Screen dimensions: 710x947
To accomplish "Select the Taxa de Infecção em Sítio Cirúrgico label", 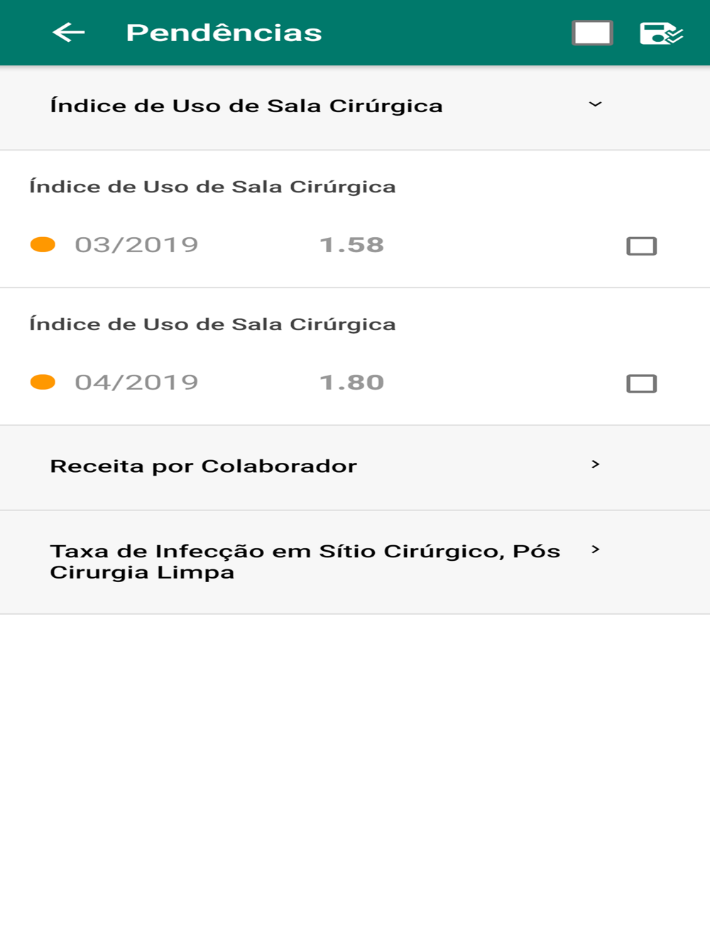I will 305,562.
